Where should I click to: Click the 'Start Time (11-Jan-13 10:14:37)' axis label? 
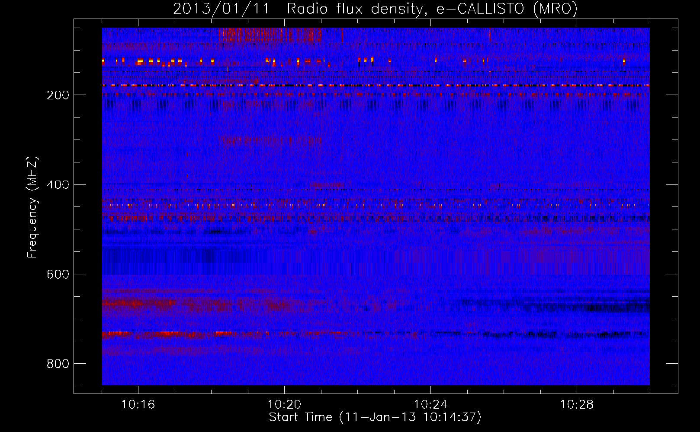pyautogui.click(x=375, y=417)
